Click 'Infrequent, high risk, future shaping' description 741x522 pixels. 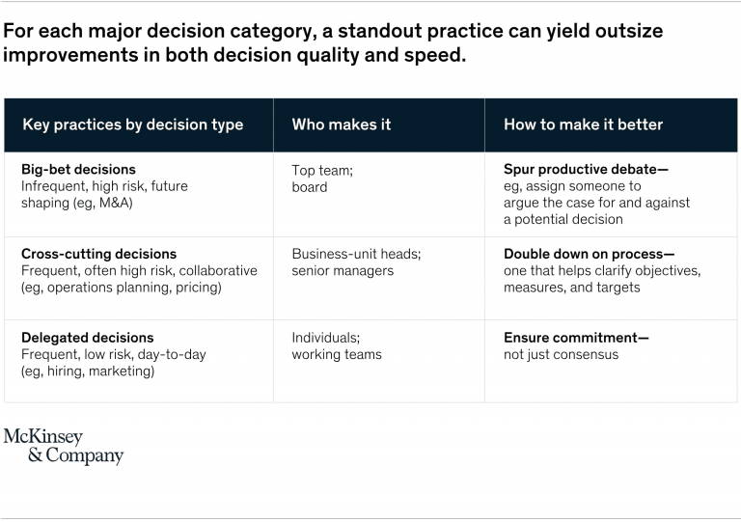coord(104,194)
